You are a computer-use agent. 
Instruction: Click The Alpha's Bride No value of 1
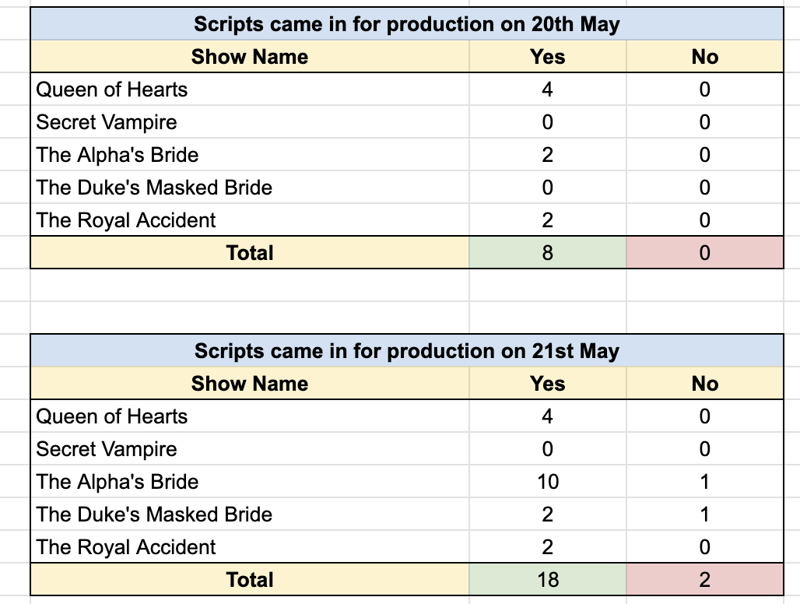[x=704, y=482]
